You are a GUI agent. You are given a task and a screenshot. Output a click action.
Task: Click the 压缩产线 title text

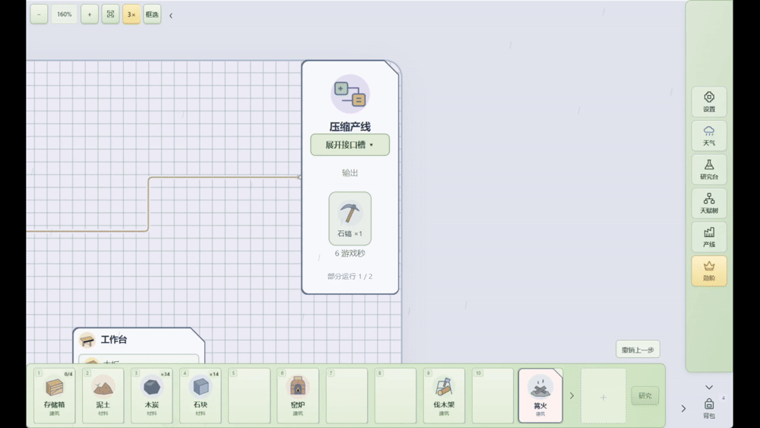pos(350,126)
